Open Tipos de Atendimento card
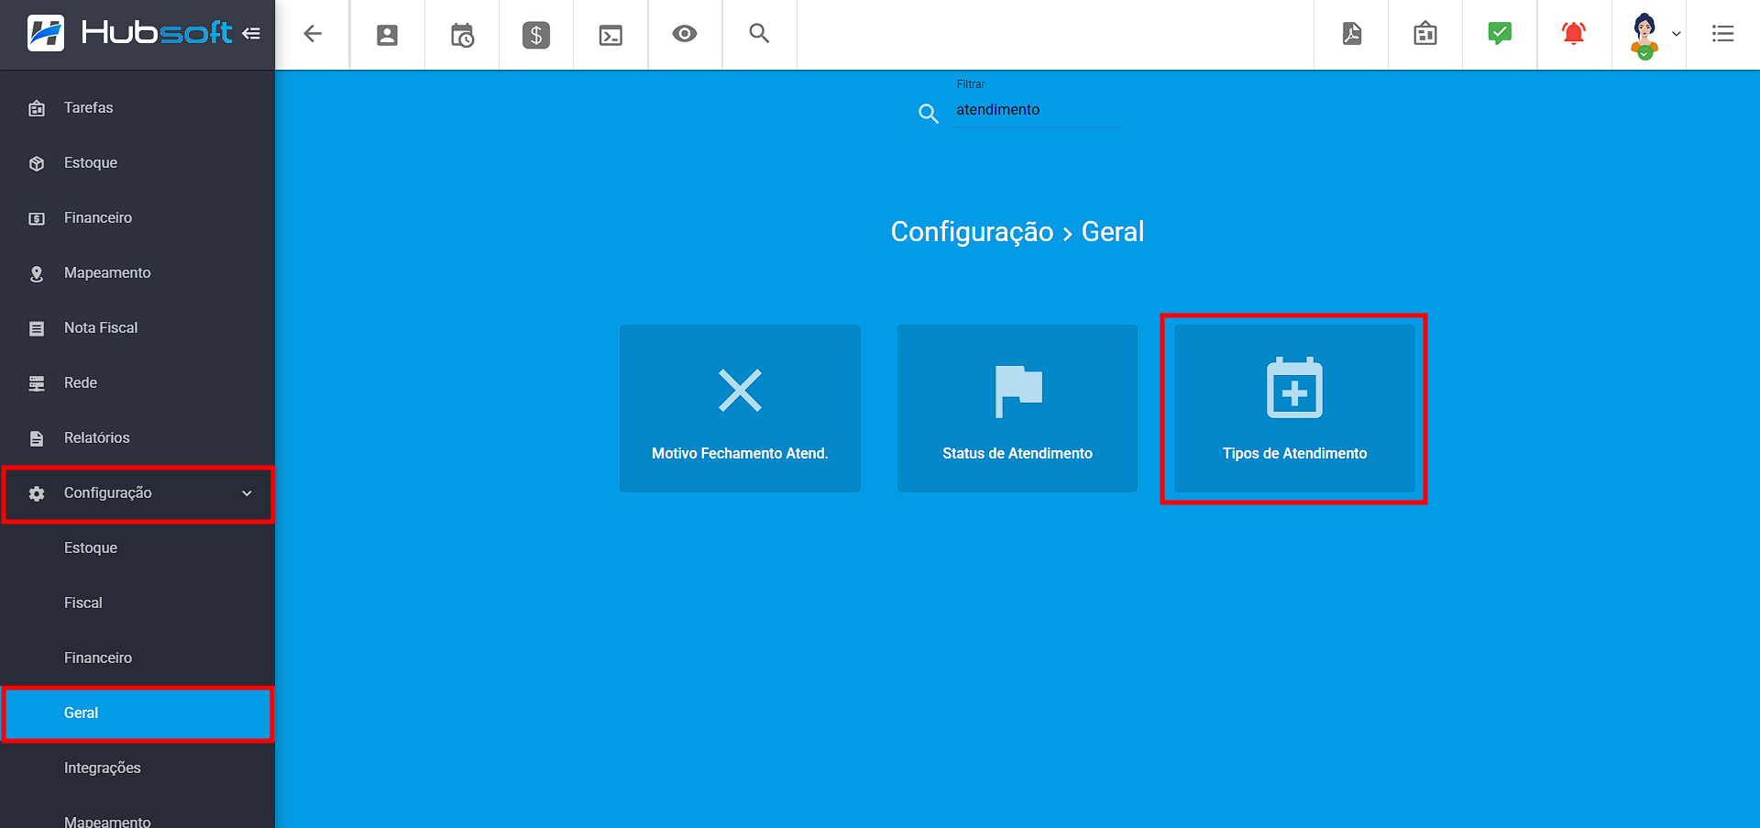 point(1294,408)
